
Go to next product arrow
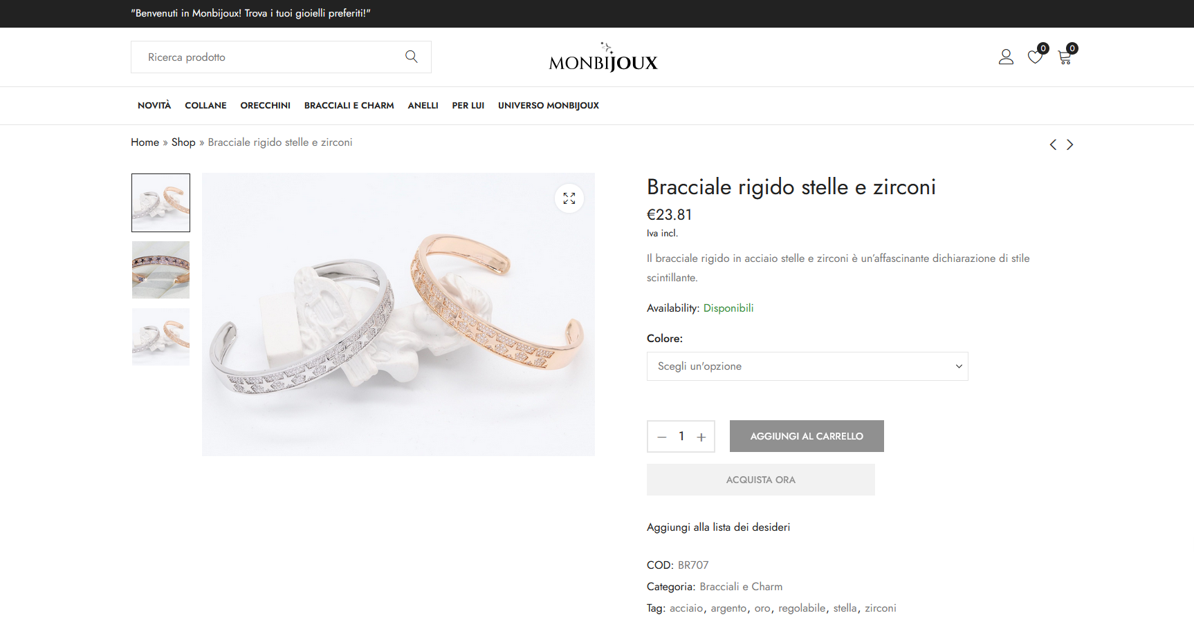[1070, 144]
